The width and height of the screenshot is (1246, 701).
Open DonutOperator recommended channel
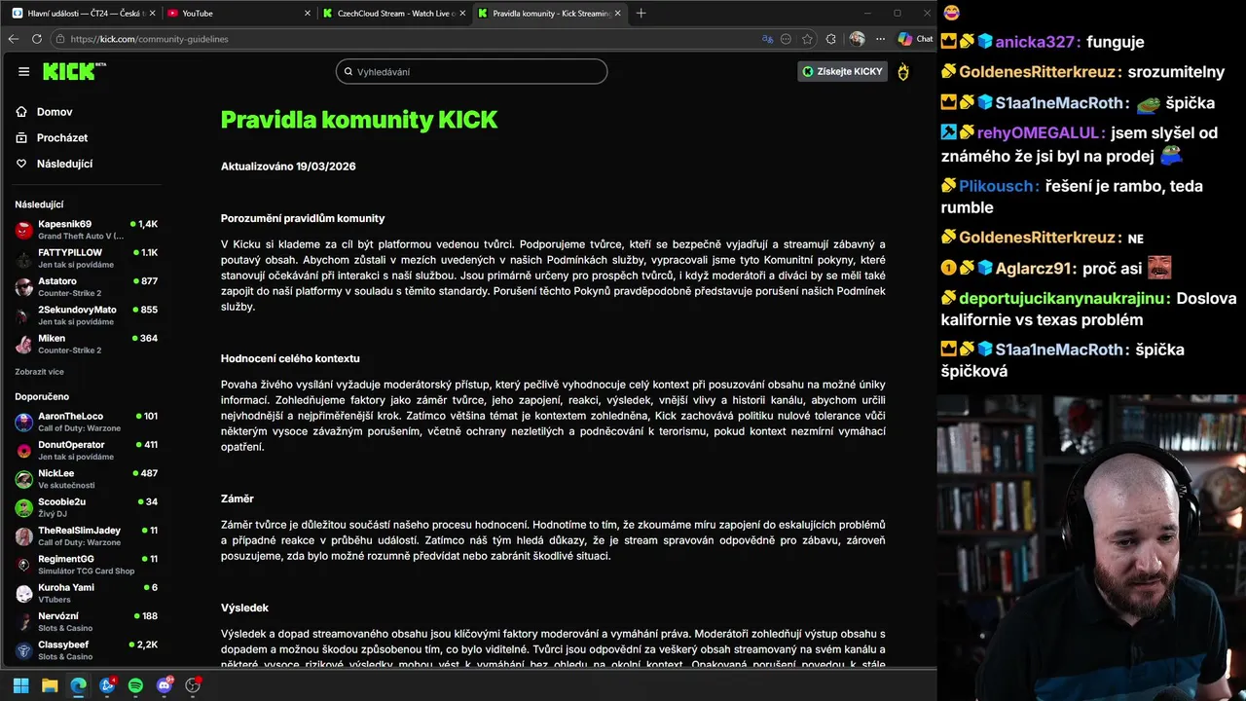pyautogui.click(x=86, y=450)
